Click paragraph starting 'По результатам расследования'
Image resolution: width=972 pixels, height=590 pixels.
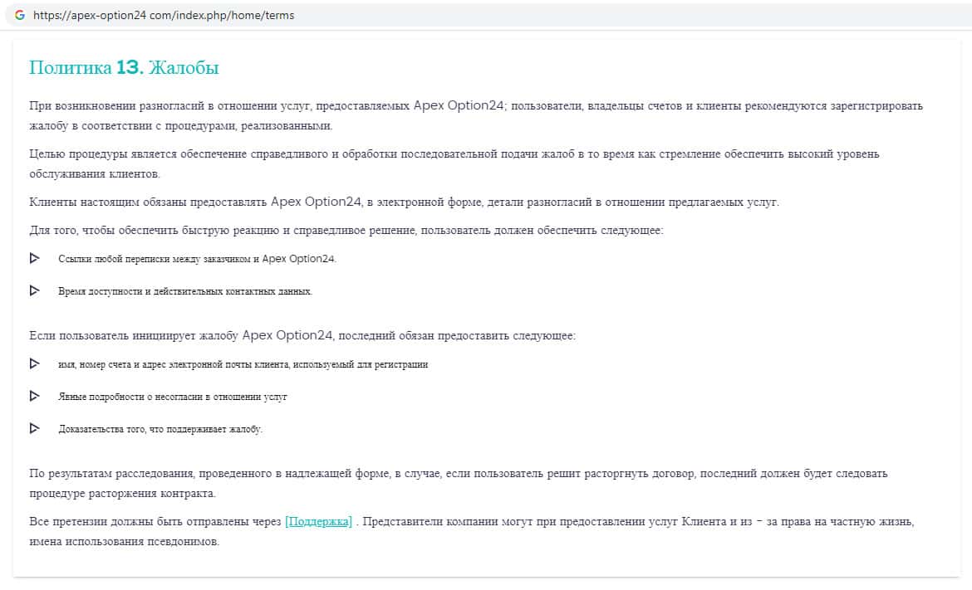click(459, 483)
